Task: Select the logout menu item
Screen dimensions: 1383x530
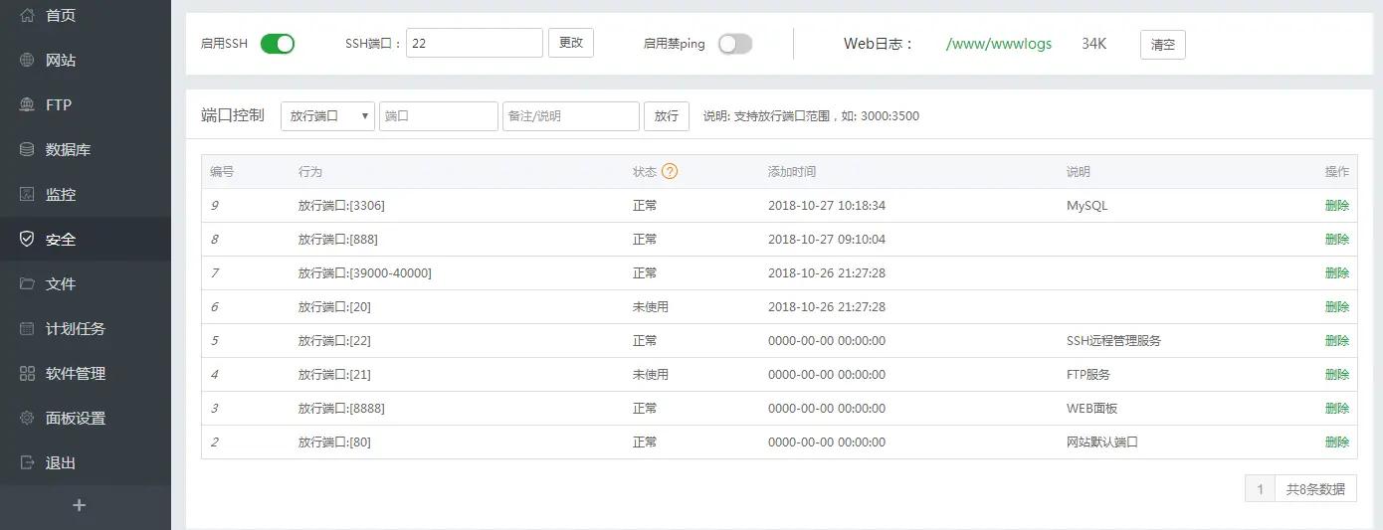Action: pyautogui.click(x=60, y=463)
